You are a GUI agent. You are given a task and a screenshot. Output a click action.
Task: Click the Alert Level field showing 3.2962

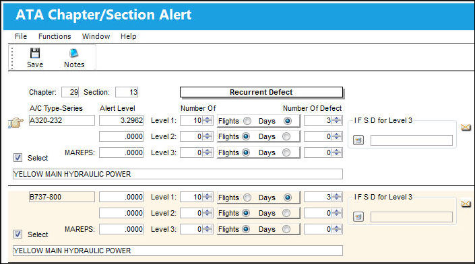tap(121, 120)
